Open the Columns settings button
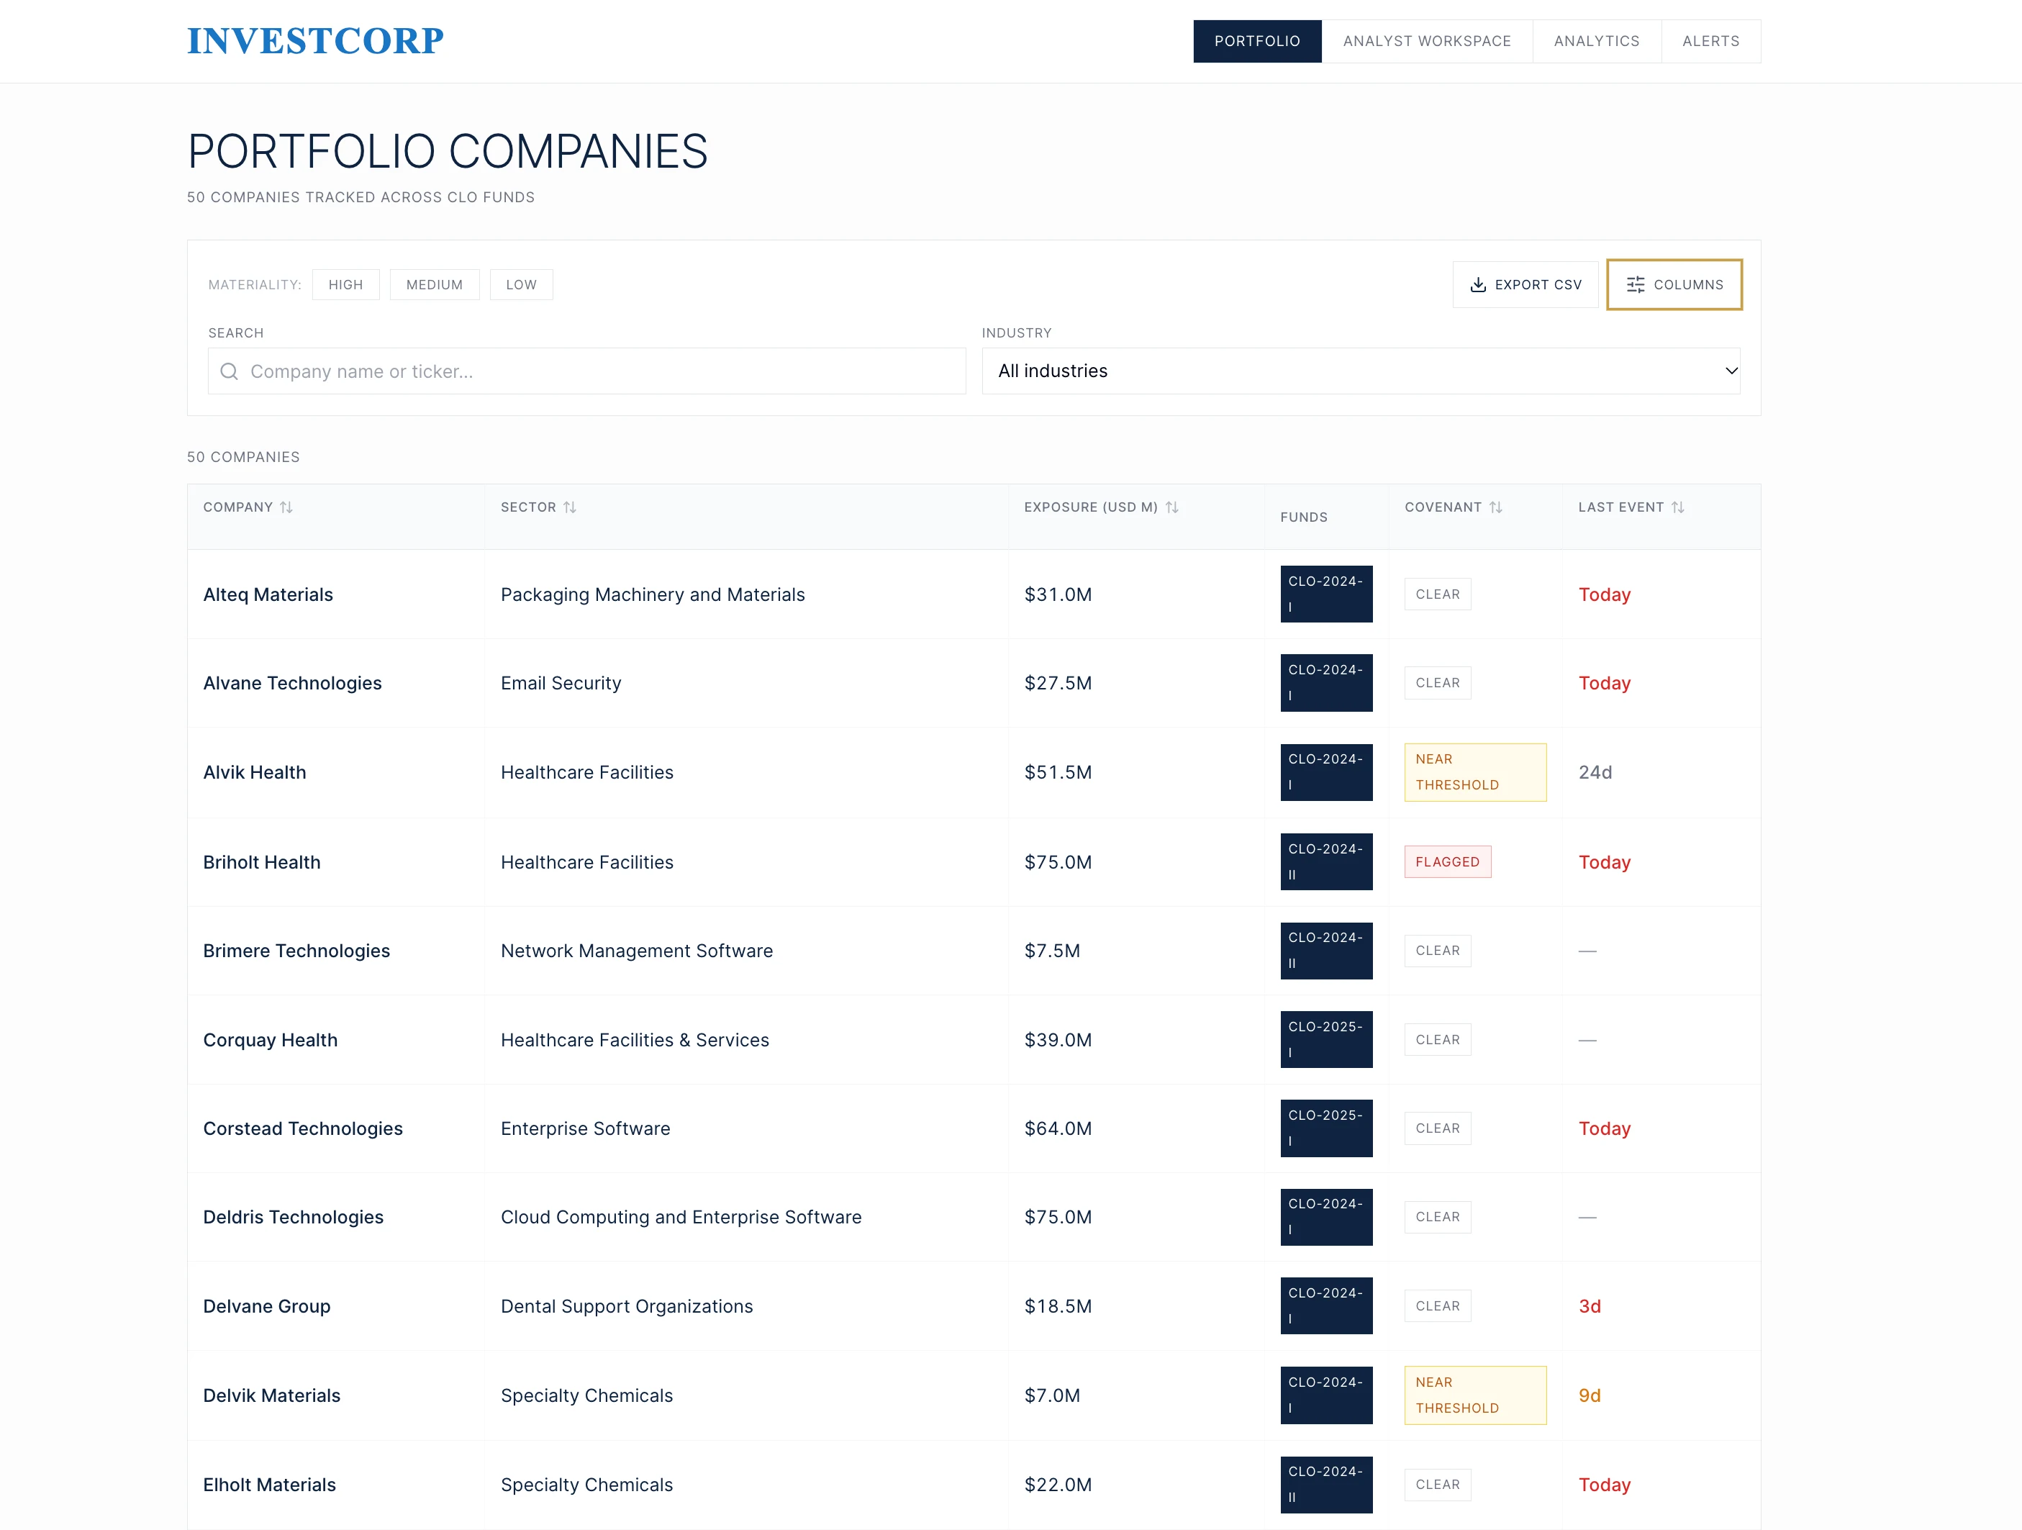Viewport: 2022px width, 1530px height. tap(1674, 285)
